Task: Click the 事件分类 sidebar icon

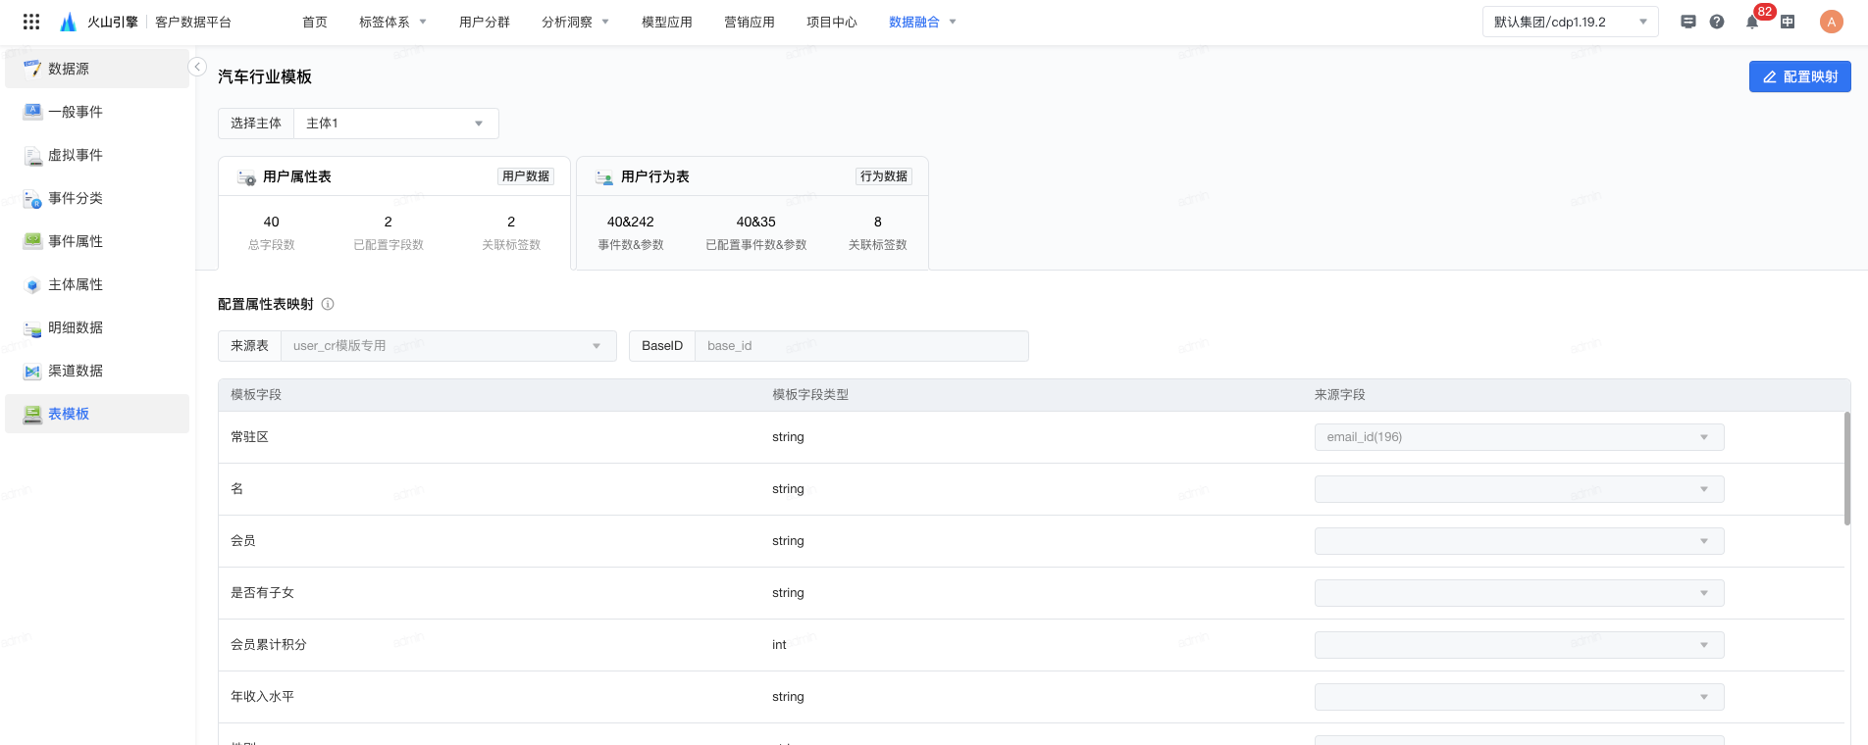Action: [32, 198]
